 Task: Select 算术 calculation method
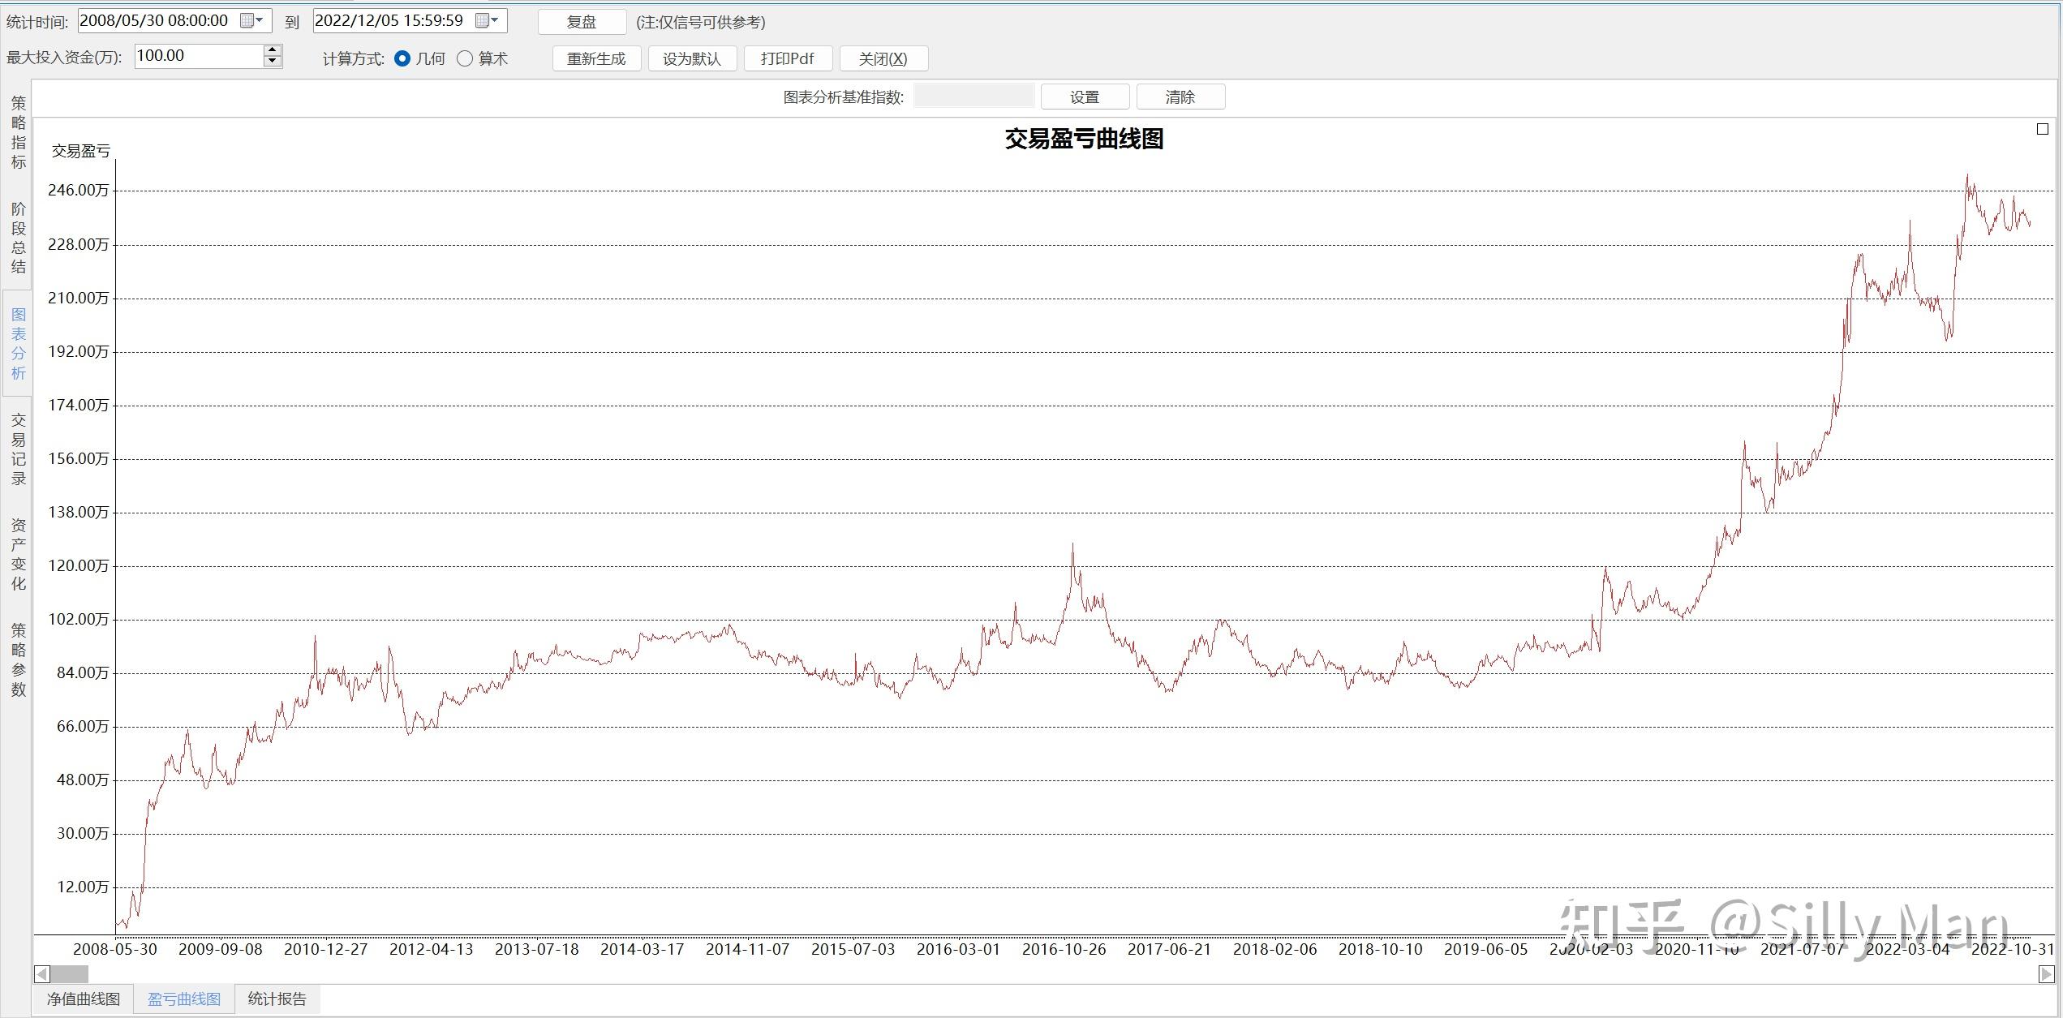[465, 58]
